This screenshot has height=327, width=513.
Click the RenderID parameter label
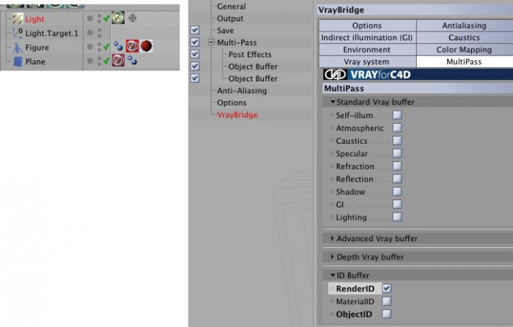click(355, 288)
